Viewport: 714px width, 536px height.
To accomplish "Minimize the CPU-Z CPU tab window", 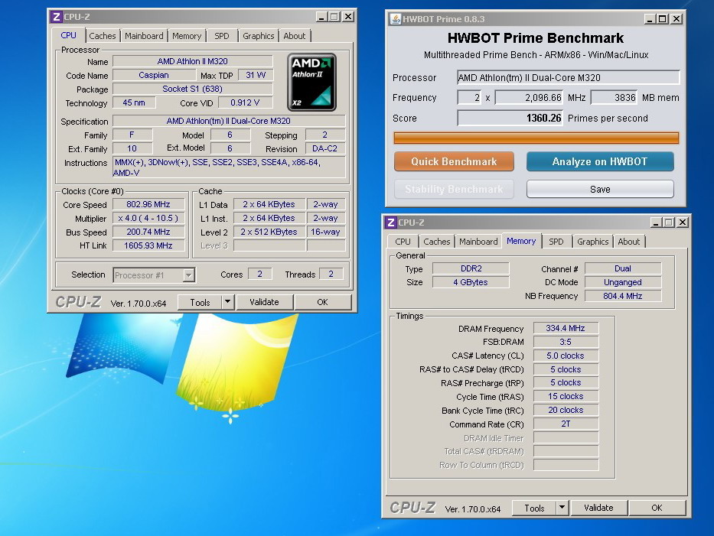I will pos(321,17).
